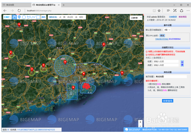191x133 pixels.
Task: Open browser more actions menu
Action: click(x=188, y=11)
